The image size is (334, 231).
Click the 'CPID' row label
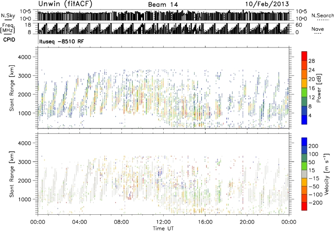(x=9, y=40)
